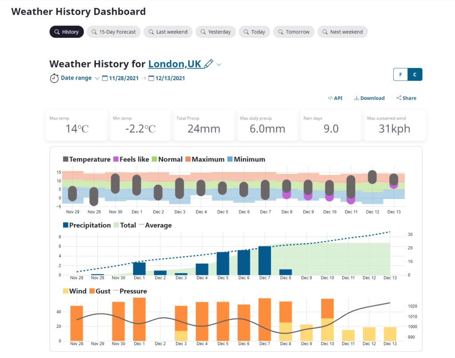Click the calendar icon before 11/28/2021
Viewport: 455px width, 358px height.
click(105, 78)
